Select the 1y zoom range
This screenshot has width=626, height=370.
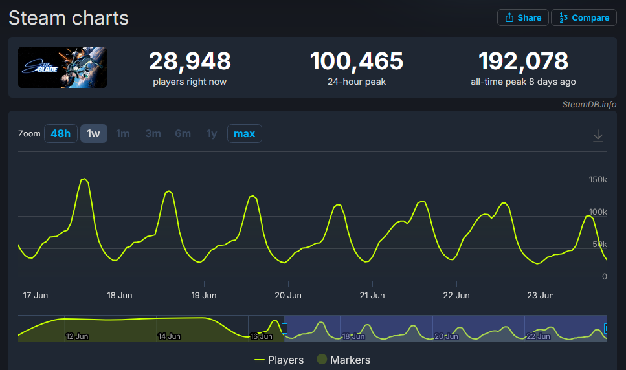click(x=212, y=133)
